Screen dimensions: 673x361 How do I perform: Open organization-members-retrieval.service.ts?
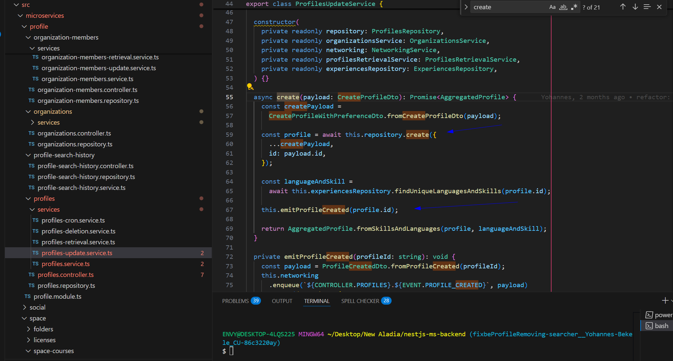pos(100,57)
